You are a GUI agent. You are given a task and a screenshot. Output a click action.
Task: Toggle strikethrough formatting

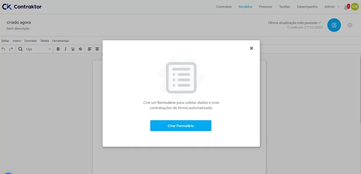coord(80,49)
